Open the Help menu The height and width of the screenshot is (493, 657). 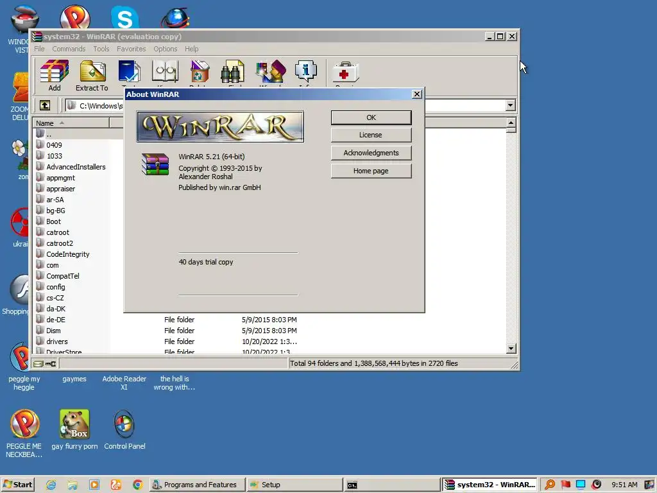(x=191, y=49)
